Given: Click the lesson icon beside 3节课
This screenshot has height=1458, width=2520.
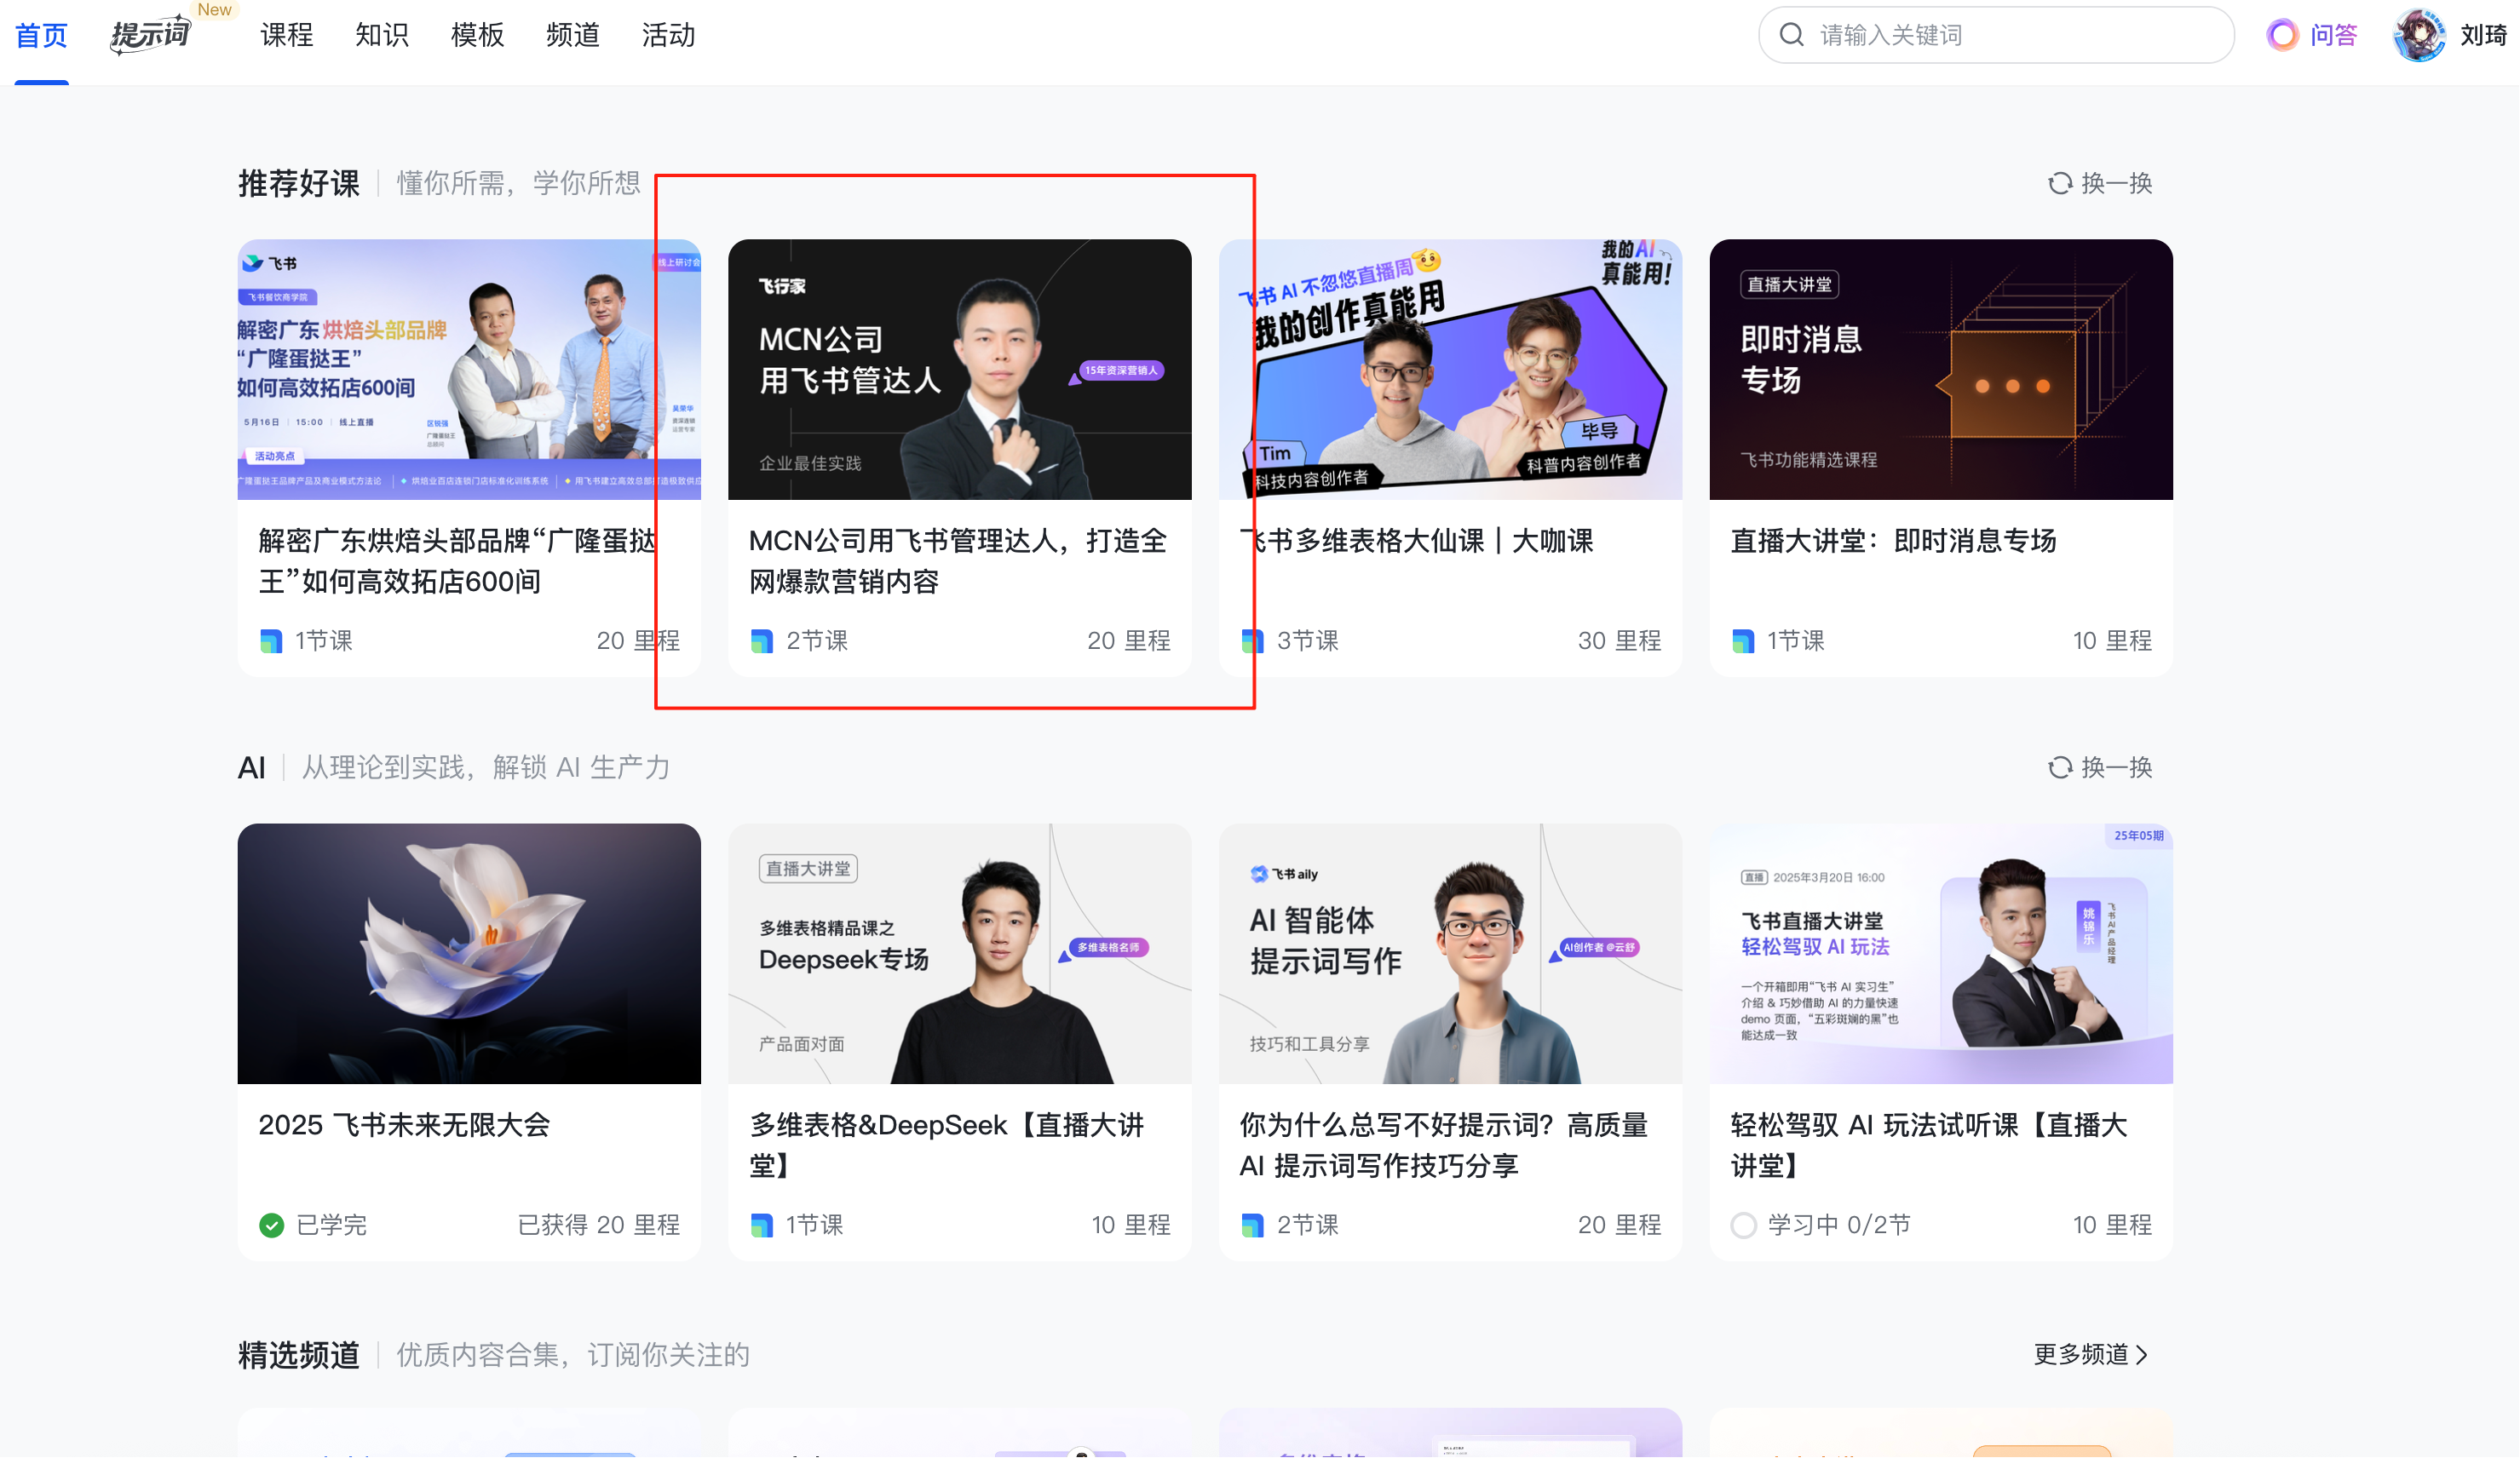Looking at the screenshot, I should click(1252, 641).
